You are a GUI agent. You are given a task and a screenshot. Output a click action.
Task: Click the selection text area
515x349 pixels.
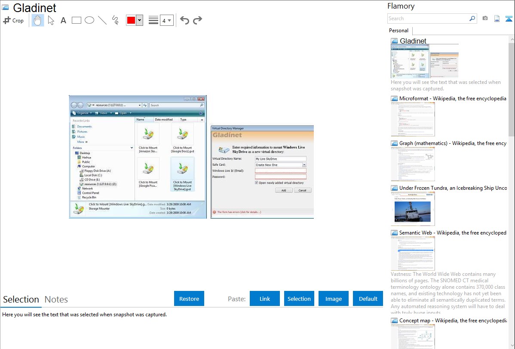(191, 328)
